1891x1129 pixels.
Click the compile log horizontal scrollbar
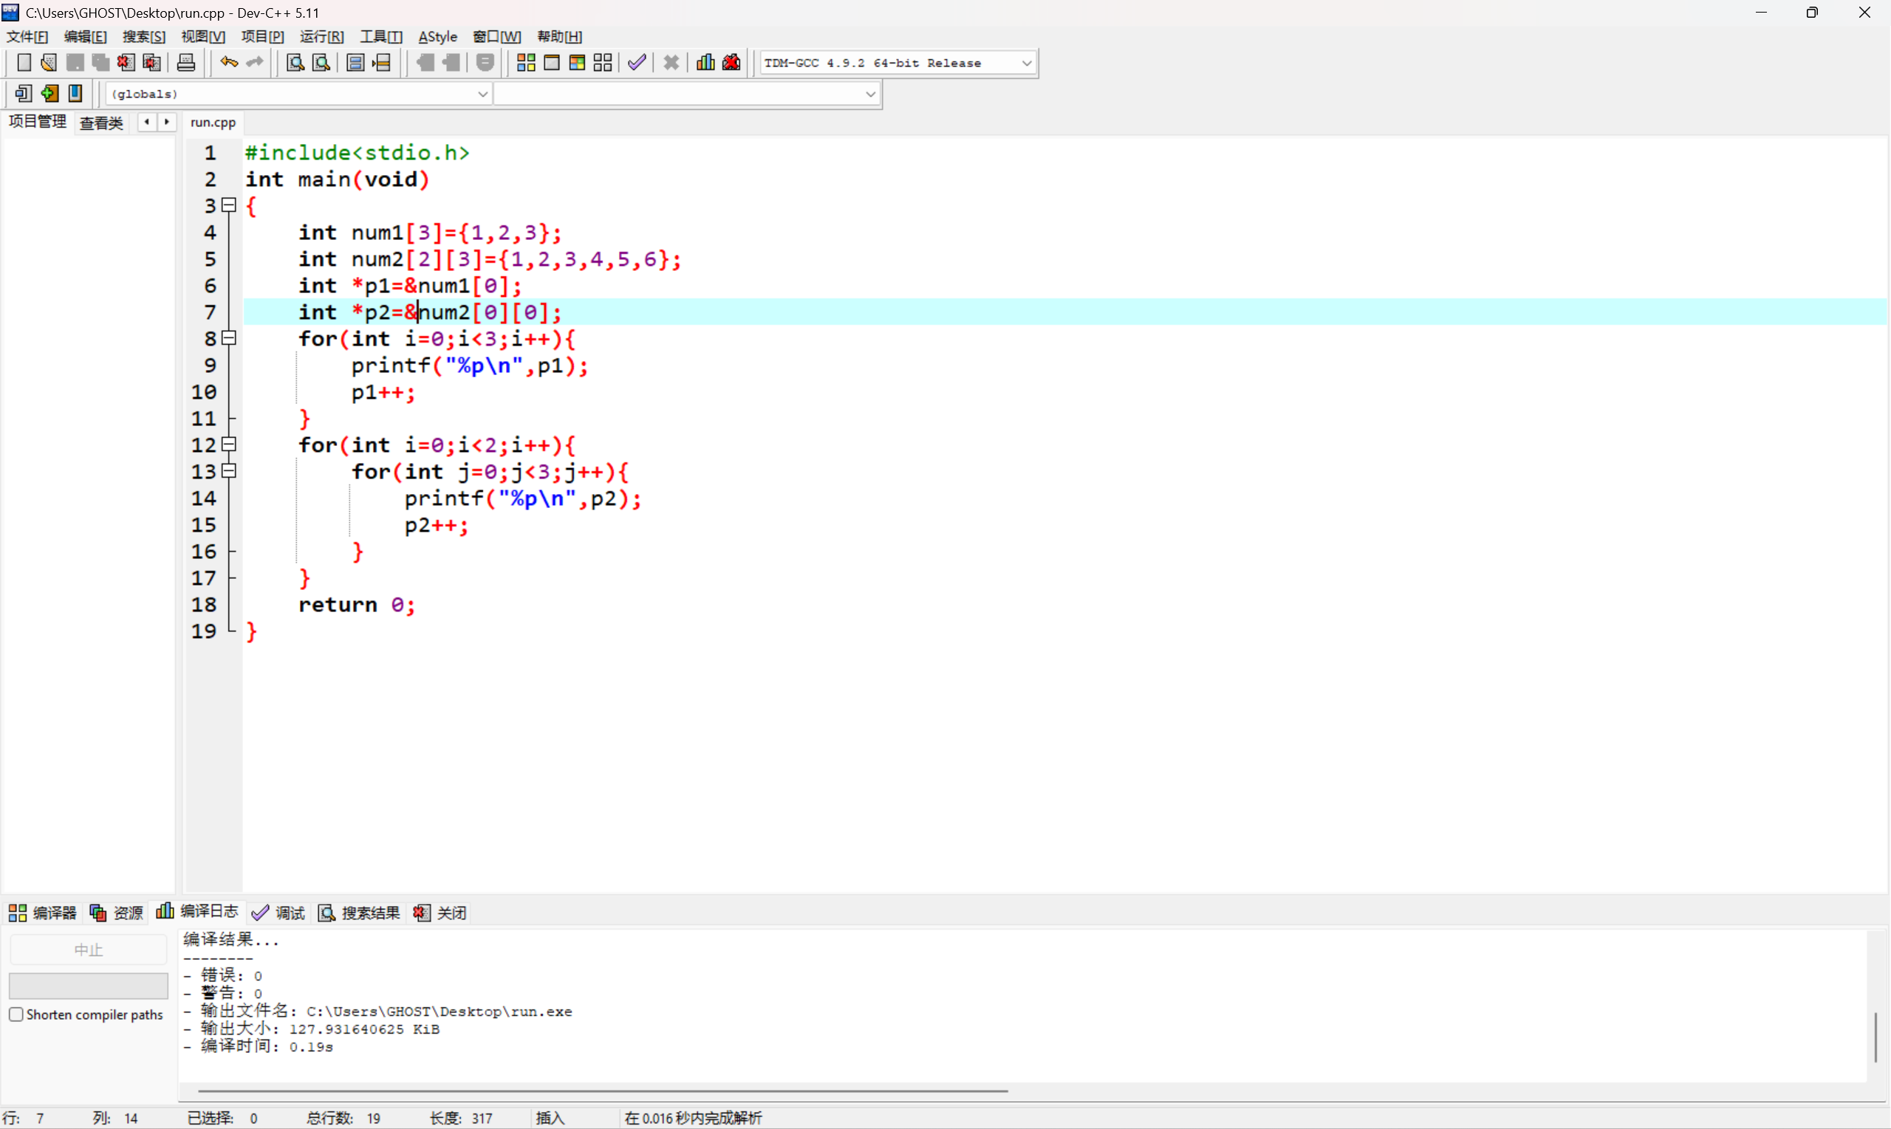click(x=603, y=1090)
